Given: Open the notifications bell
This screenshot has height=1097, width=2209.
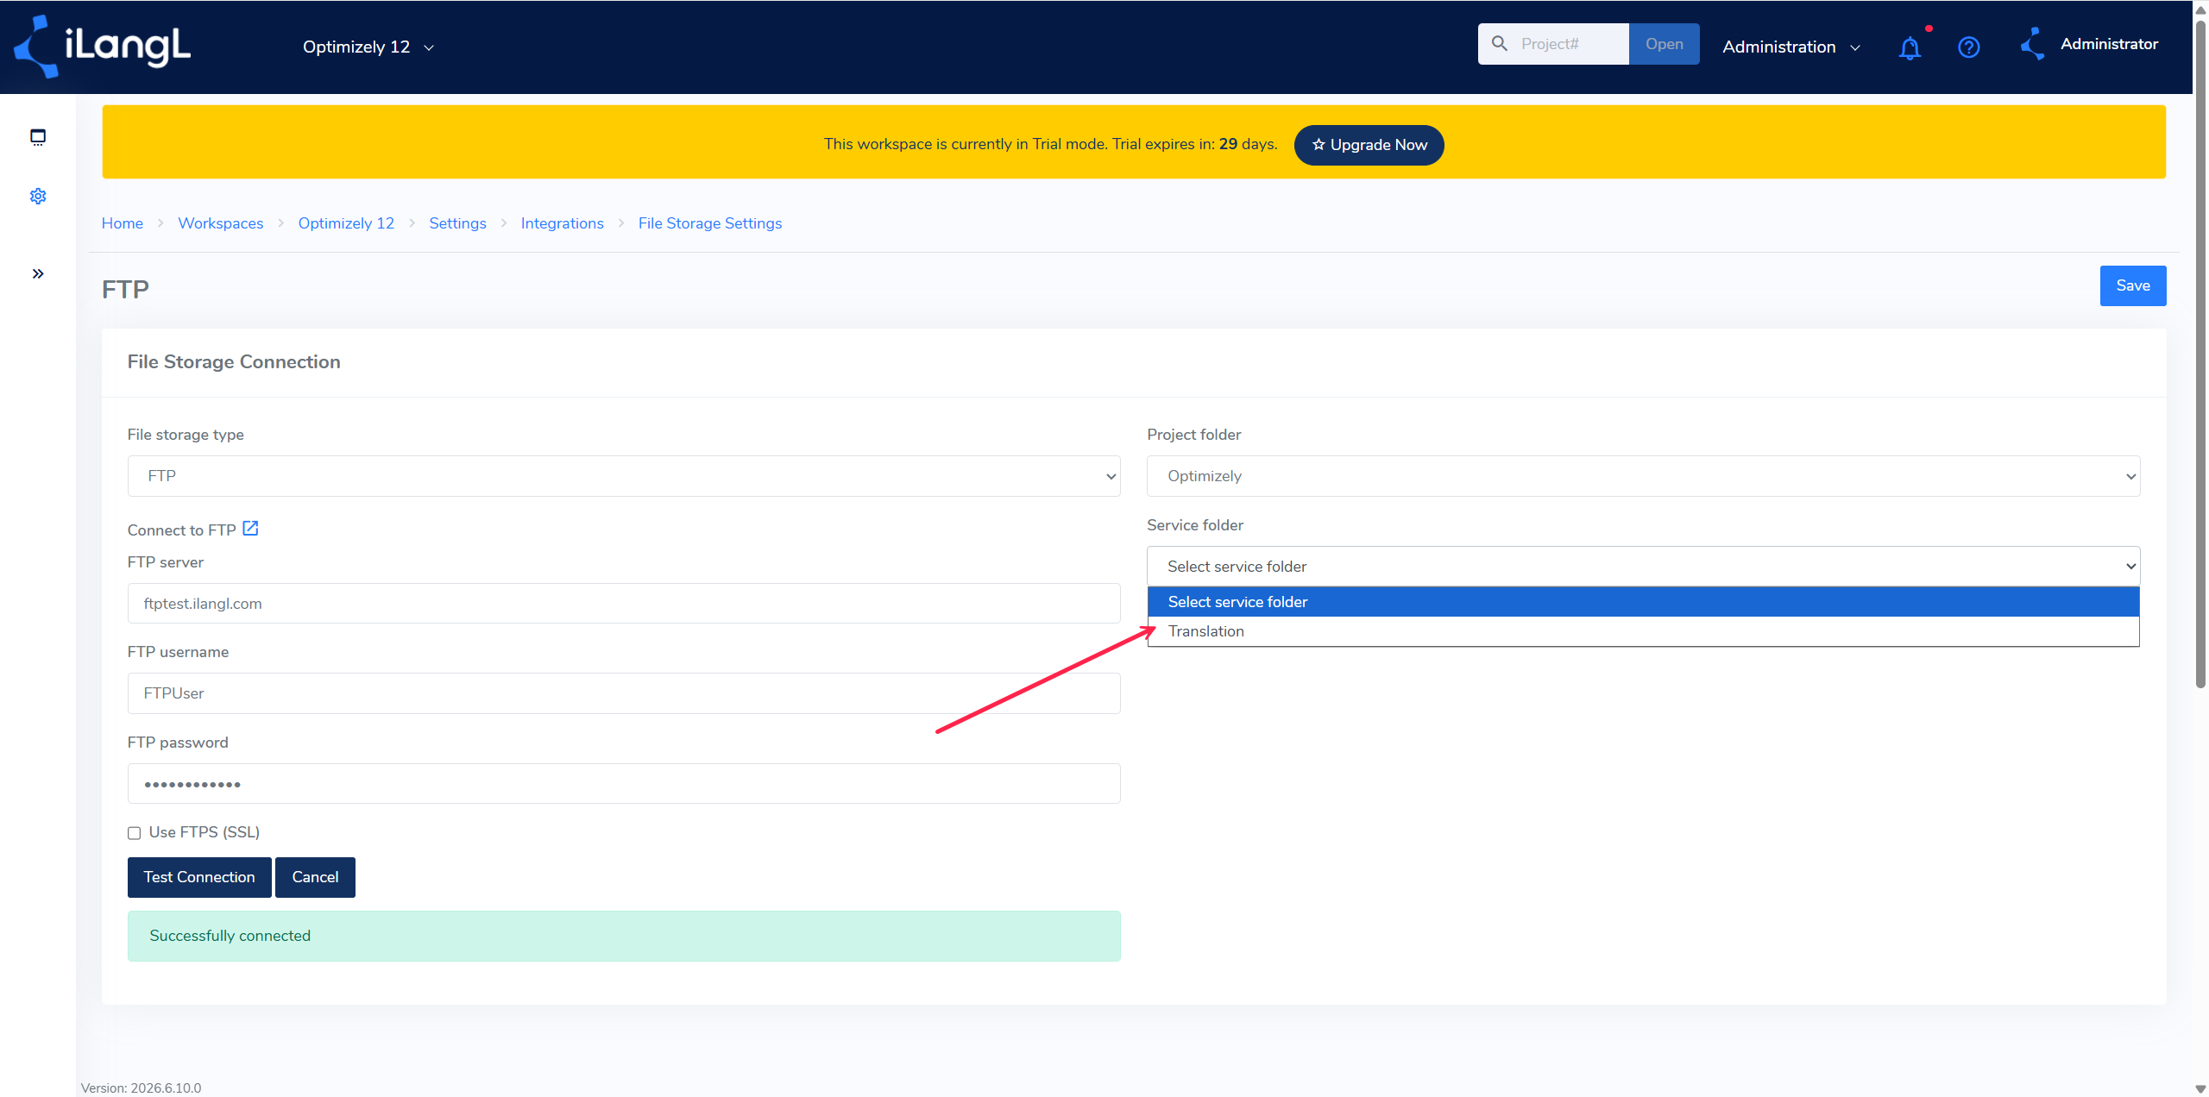Looking at the screenshot, I should (x=1910, y=47).
